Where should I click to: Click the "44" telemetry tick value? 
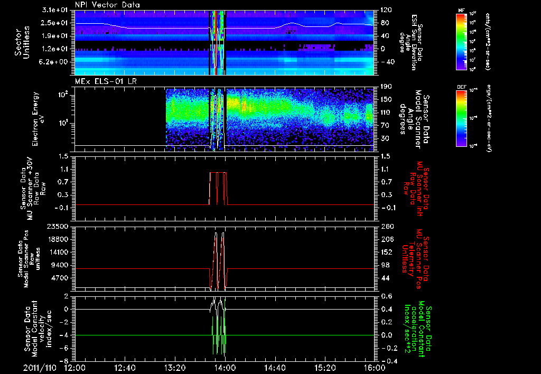click(x=384, y=278)
